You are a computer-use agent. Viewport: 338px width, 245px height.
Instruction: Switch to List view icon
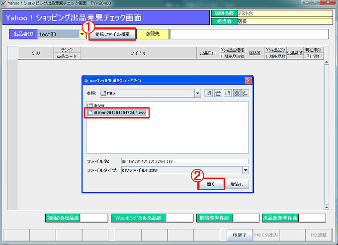coord(237,93)
